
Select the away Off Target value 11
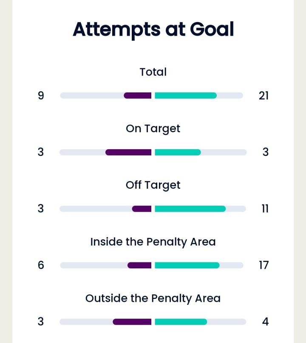pos(265,209)
